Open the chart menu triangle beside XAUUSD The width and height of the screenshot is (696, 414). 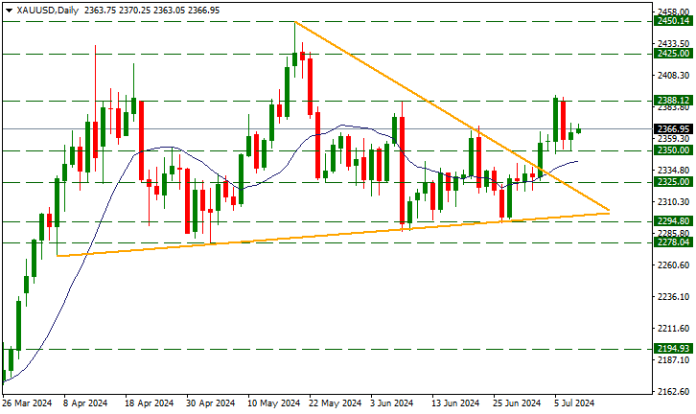pyautogui.click(x=9, y=11)
